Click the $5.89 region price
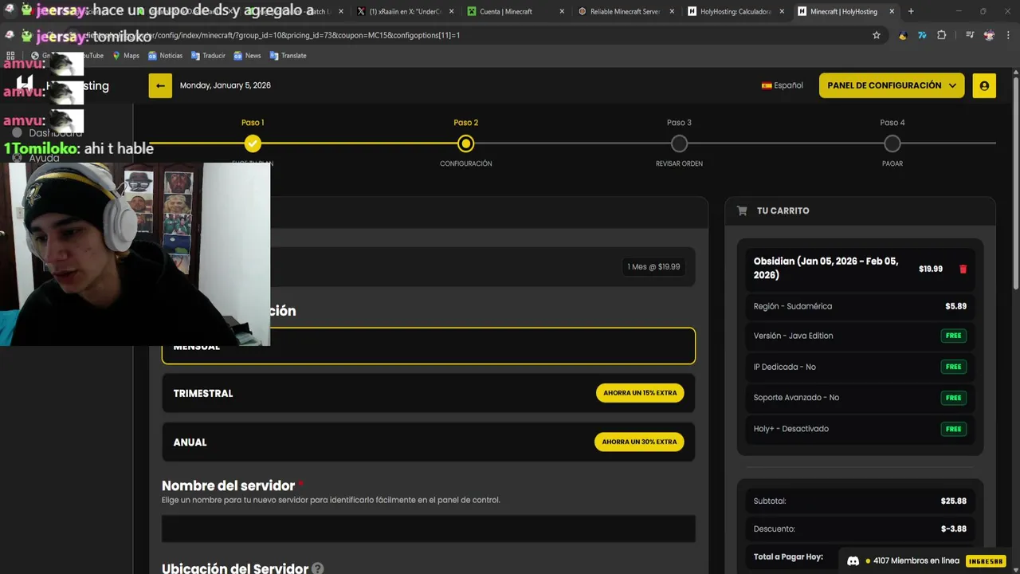Viewport: 1020px width, 574px height. tap(955, 306)
